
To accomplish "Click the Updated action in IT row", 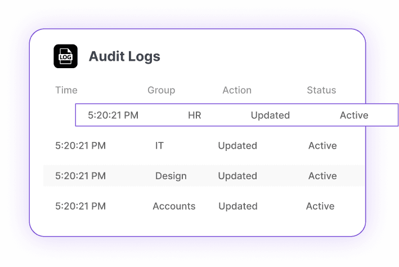I will coord(237,146).
